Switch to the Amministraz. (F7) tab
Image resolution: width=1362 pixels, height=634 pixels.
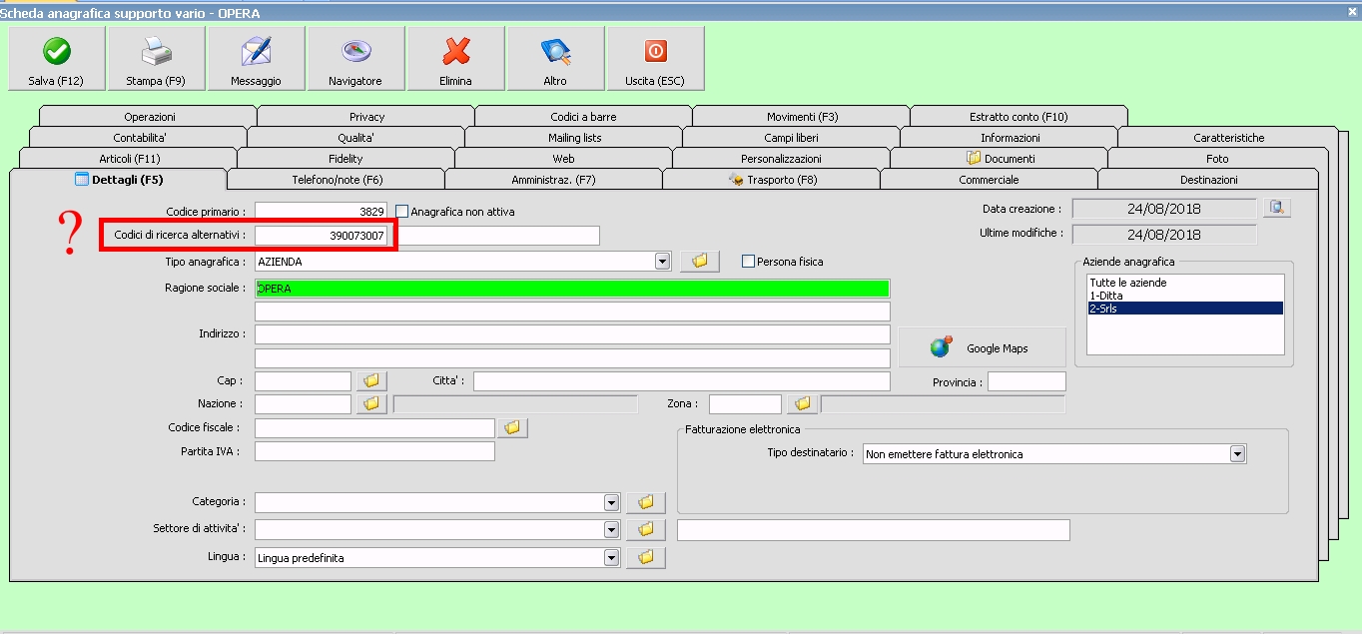click(553, 180)
